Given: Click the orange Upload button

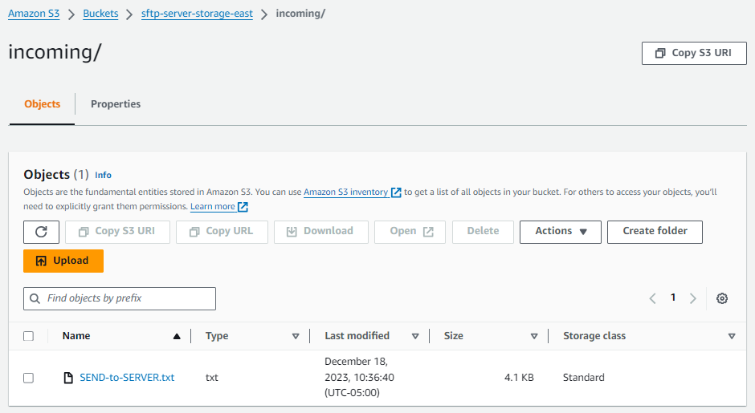Looking at the screenshot, I should (63, 261).
